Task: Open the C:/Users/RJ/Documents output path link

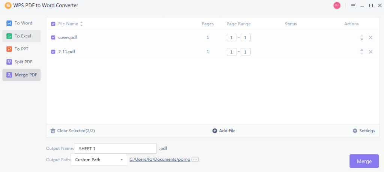Action: pos(160,159)
